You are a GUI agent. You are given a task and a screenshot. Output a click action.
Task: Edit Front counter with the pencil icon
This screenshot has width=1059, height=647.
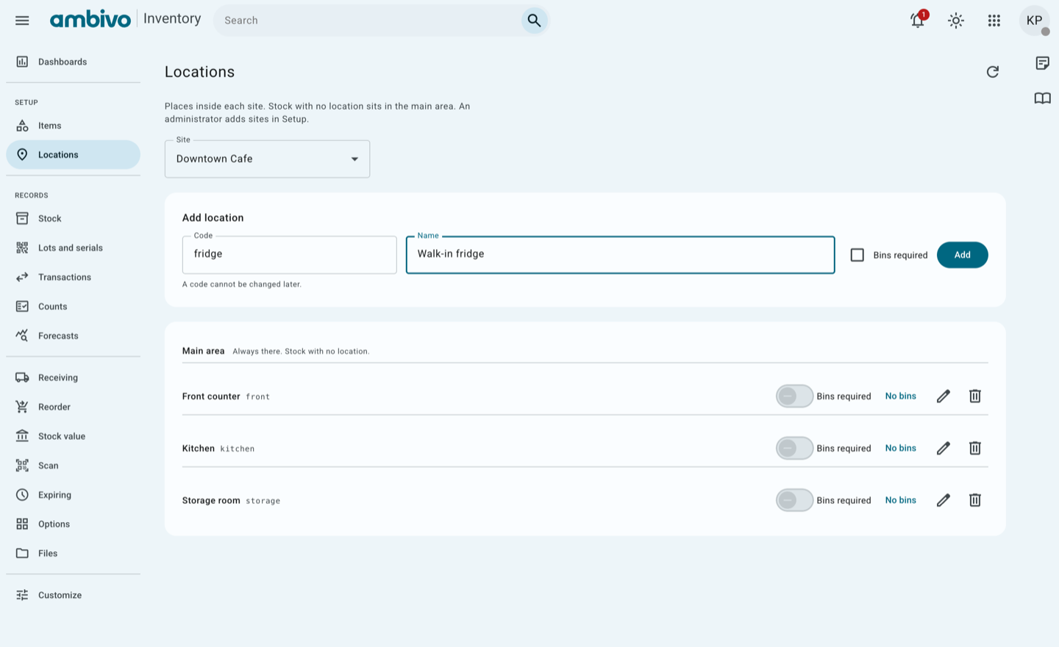pyautogui.click(x=944, y=397)
